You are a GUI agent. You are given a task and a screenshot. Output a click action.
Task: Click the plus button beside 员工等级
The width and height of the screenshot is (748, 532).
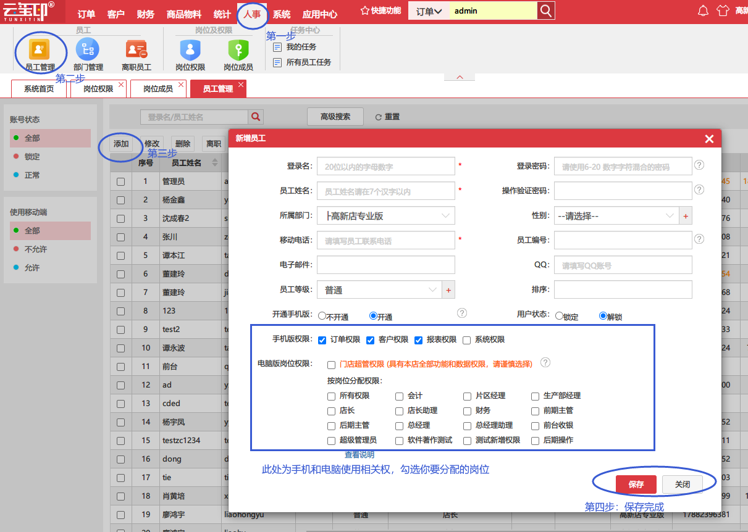(x=449, y=289)
